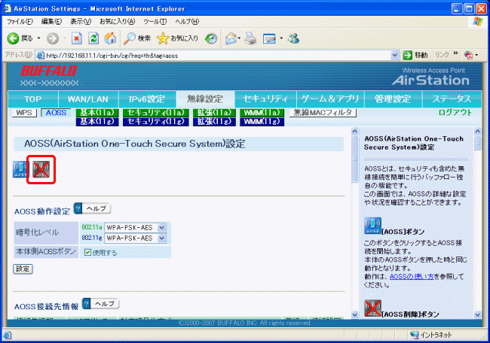Open the ファイル(F) menu
This screenshot has height=343, width=490.
pyautogui.click(x=20, y=22)
